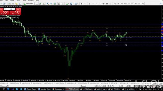163x91 pixels.
Task: Open the arrows objects dropdown
Action: [x=110, y=4]
